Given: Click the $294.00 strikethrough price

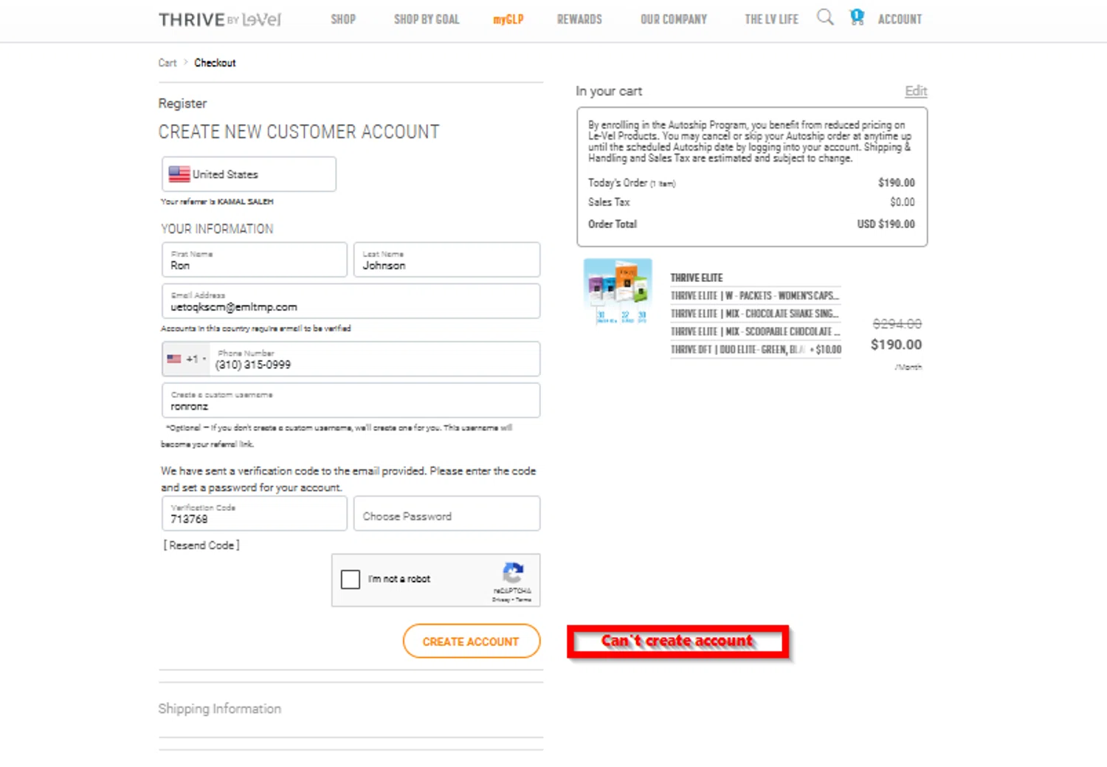Looking at the screenshot, I should coord(897,323).
